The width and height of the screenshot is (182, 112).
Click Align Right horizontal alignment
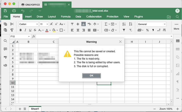pos(83,30)
